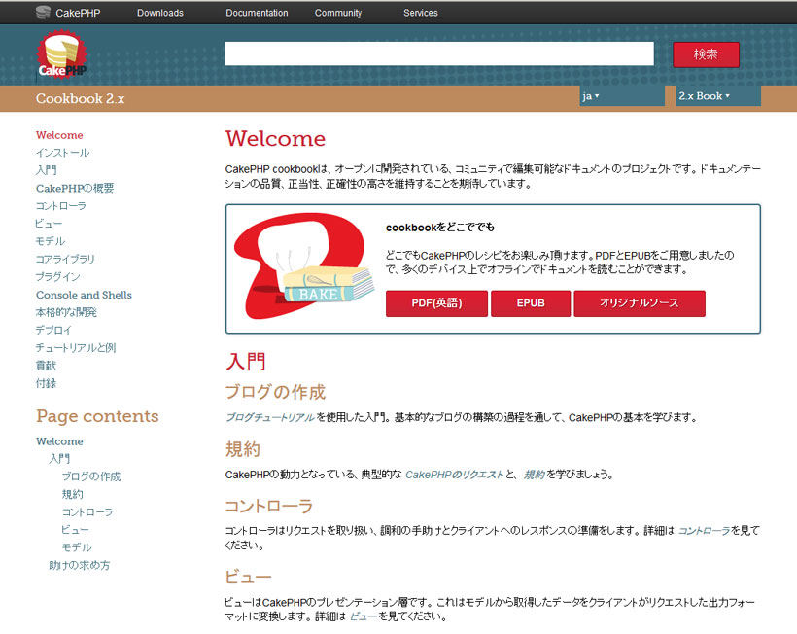This screenshot has width=797, height=634.
Task: Follow the CakePHPのリクエスト link
Action: (454, 475)
